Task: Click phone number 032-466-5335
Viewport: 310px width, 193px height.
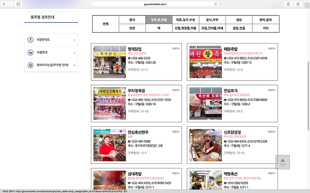Action: (x=141, y=58)
